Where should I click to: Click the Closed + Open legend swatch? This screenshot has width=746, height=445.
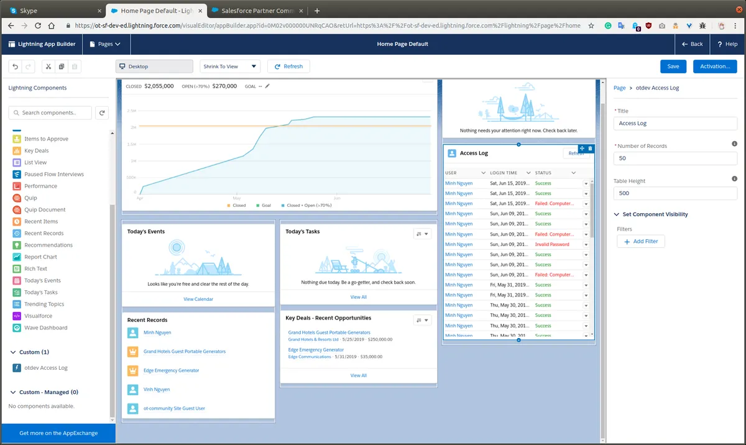coord(282,205)
